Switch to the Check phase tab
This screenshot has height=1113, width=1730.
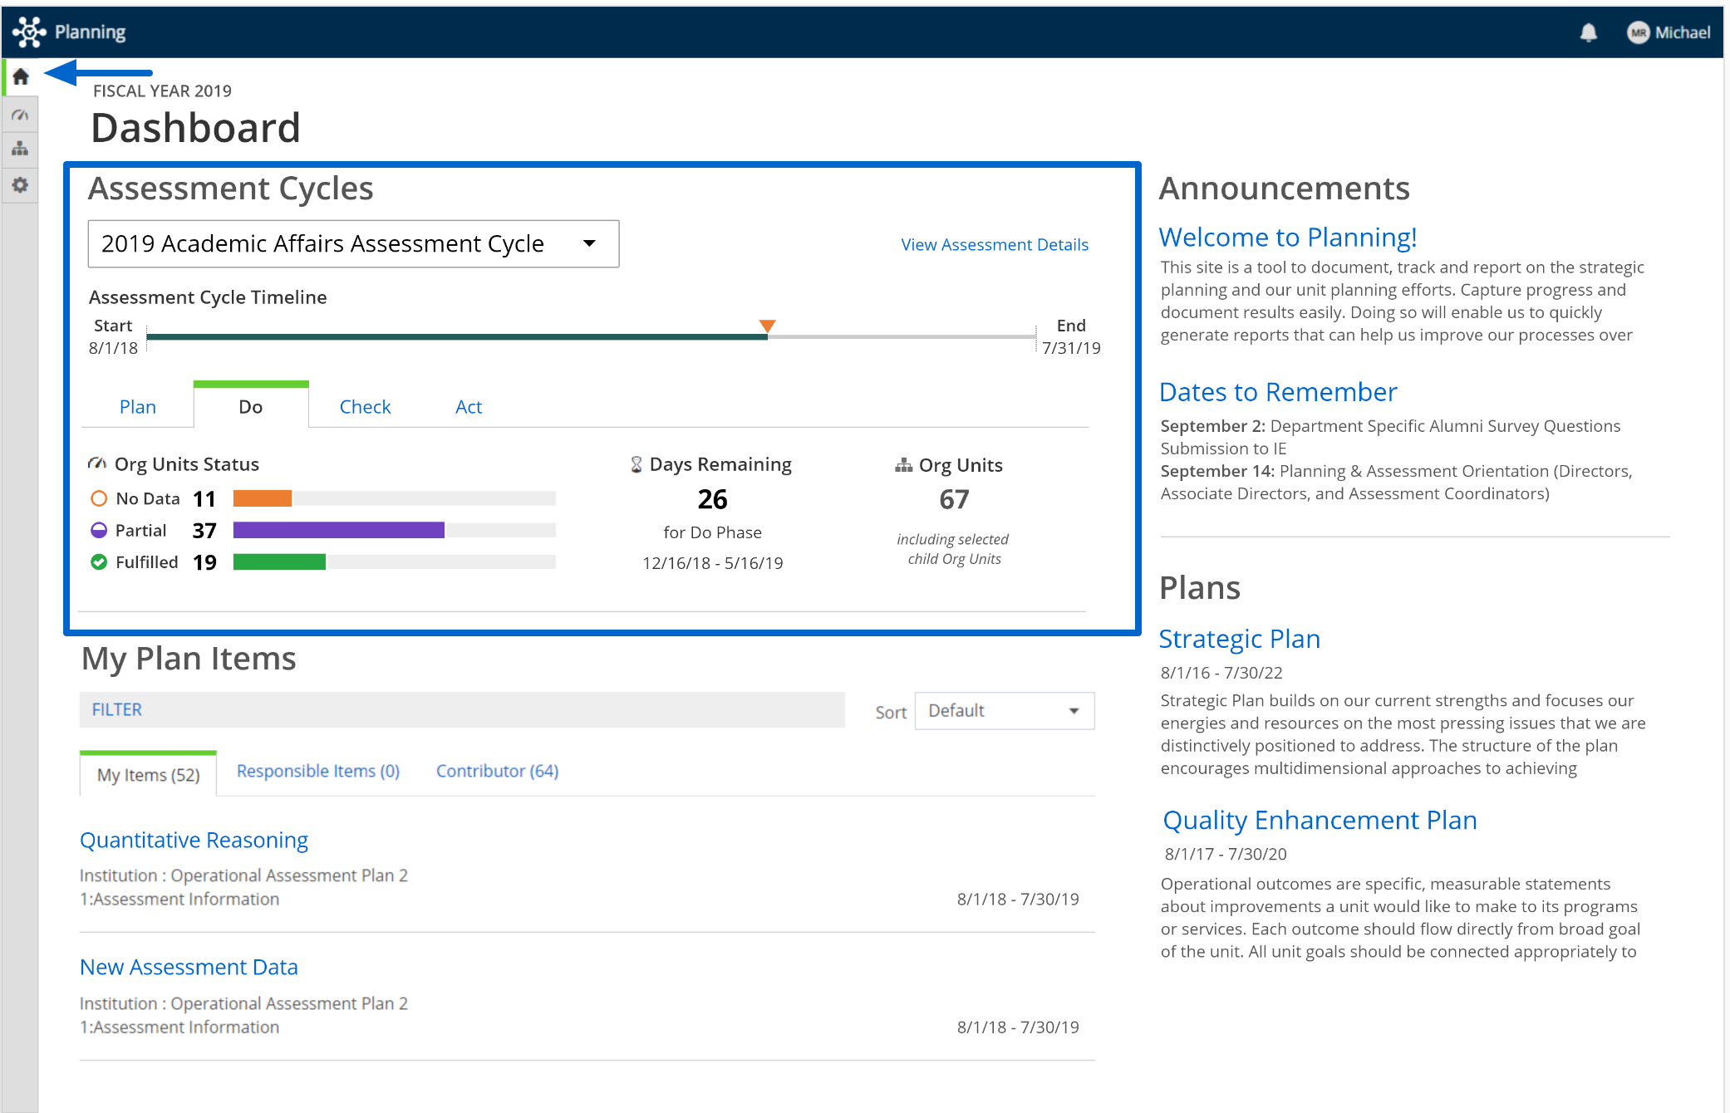pos(365,406)
